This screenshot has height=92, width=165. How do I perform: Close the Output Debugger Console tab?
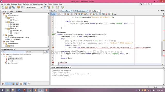[71, 67]
